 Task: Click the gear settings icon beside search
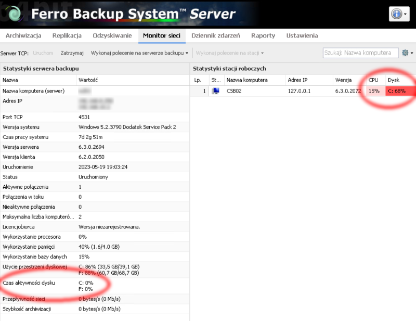(x=406, y=53)
